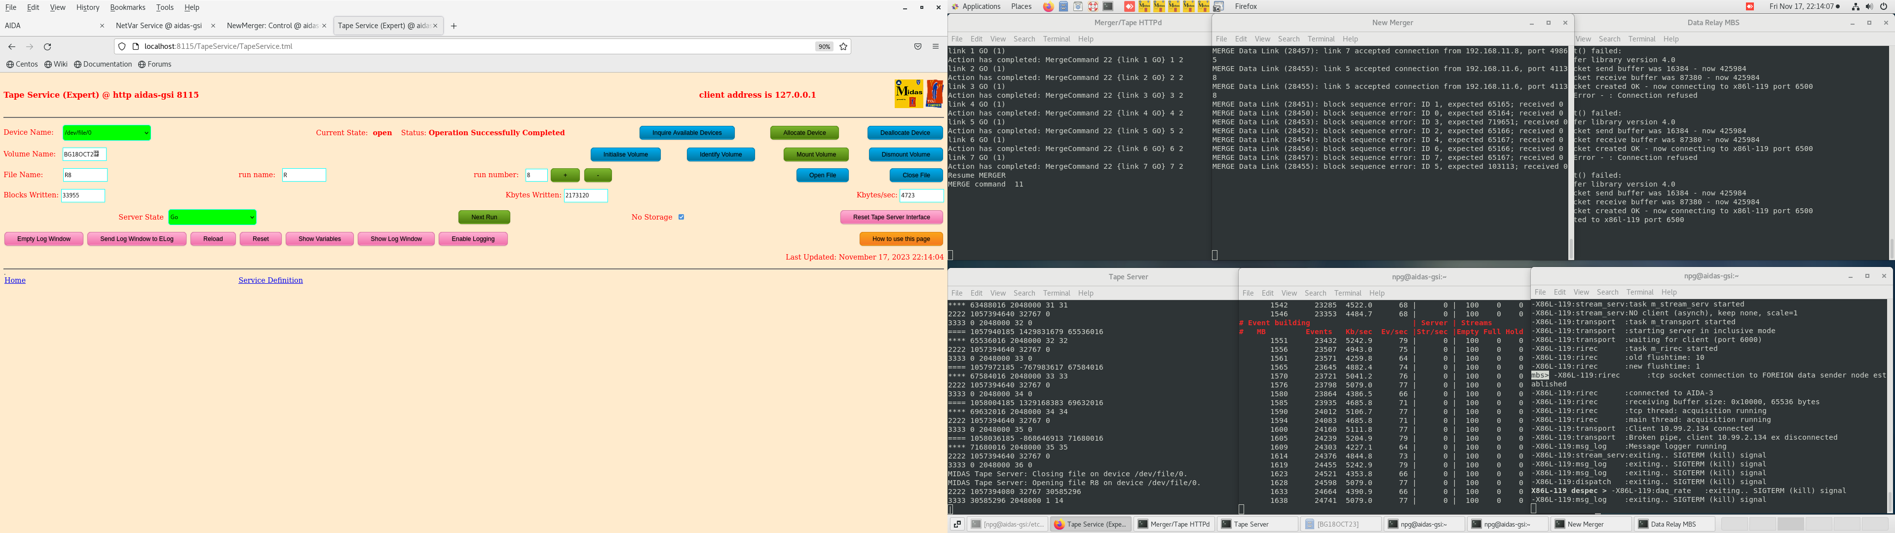This screenshot has height=533, width=1895.
Task: Click the help lifebuoy icon in the panel
Action: coord(1093,6)
